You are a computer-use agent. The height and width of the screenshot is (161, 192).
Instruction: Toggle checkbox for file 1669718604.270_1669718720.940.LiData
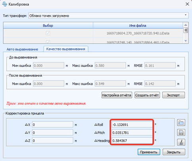point(48,33)
